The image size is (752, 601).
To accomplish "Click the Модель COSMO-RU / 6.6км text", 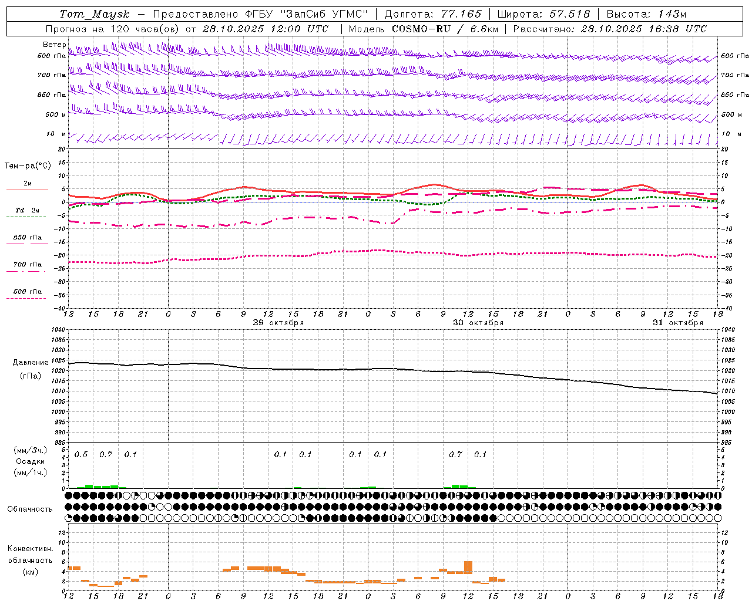I will [x=424, y=29].
